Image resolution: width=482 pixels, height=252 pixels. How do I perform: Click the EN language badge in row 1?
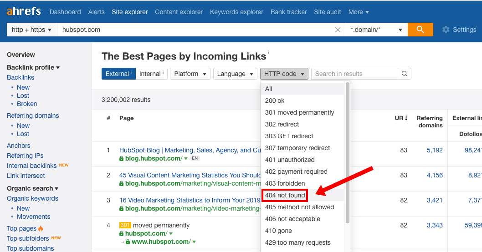pos(195,158)
